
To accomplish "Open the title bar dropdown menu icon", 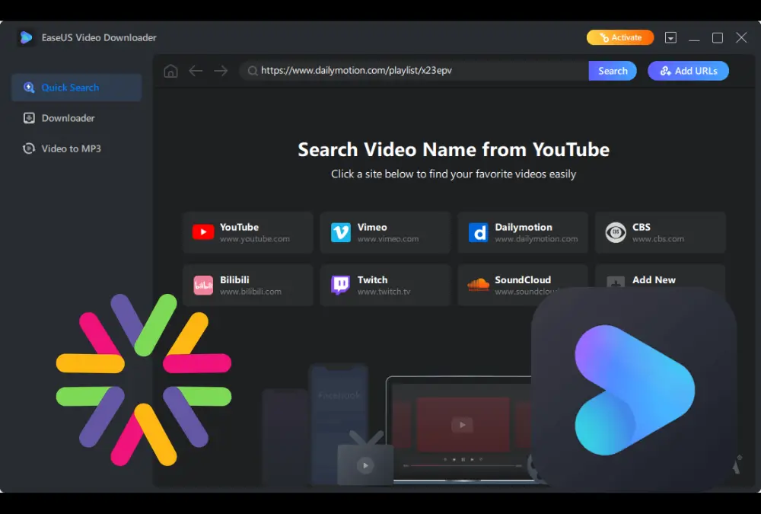I will coord(670,37).
